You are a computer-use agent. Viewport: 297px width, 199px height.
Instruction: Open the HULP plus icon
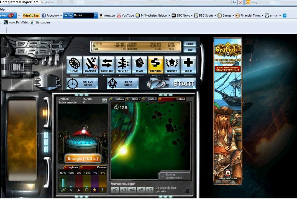coord(188,65)
